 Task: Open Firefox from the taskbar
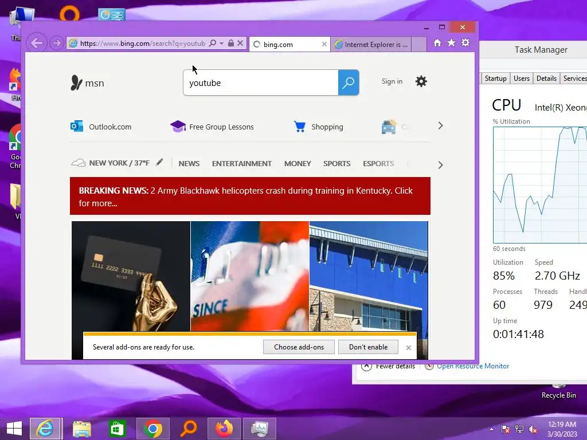(224, 429)
